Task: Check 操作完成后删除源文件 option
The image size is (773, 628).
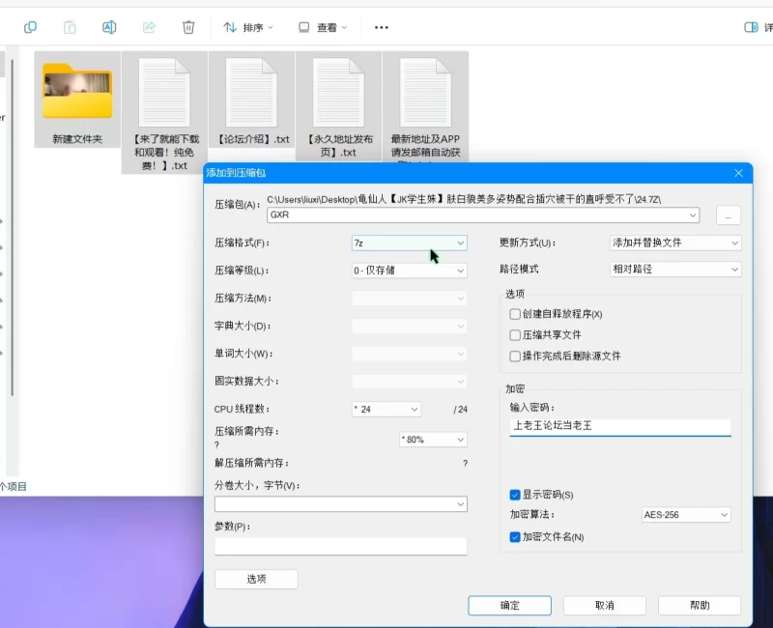Action: [x=515, y=356]
